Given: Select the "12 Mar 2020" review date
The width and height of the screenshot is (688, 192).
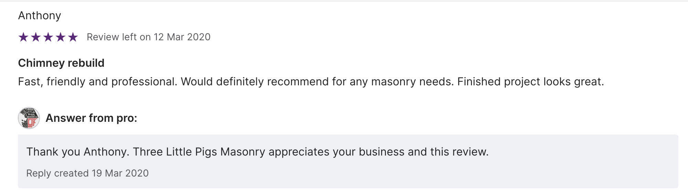Looking at the screenshot, I should (x=182, y=37).
